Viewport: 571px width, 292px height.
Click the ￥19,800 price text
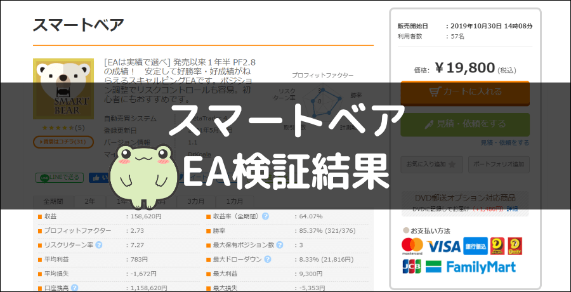[x=464, y=68]
